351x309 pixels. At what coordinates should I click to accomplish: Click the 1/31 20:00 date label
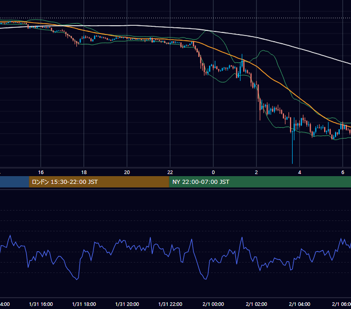(127, 304)
